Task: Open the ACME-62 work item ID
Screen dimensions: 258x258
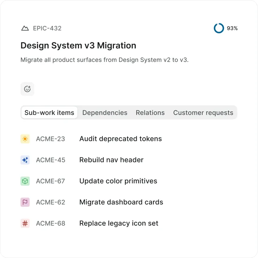Action: coord(51,202)
